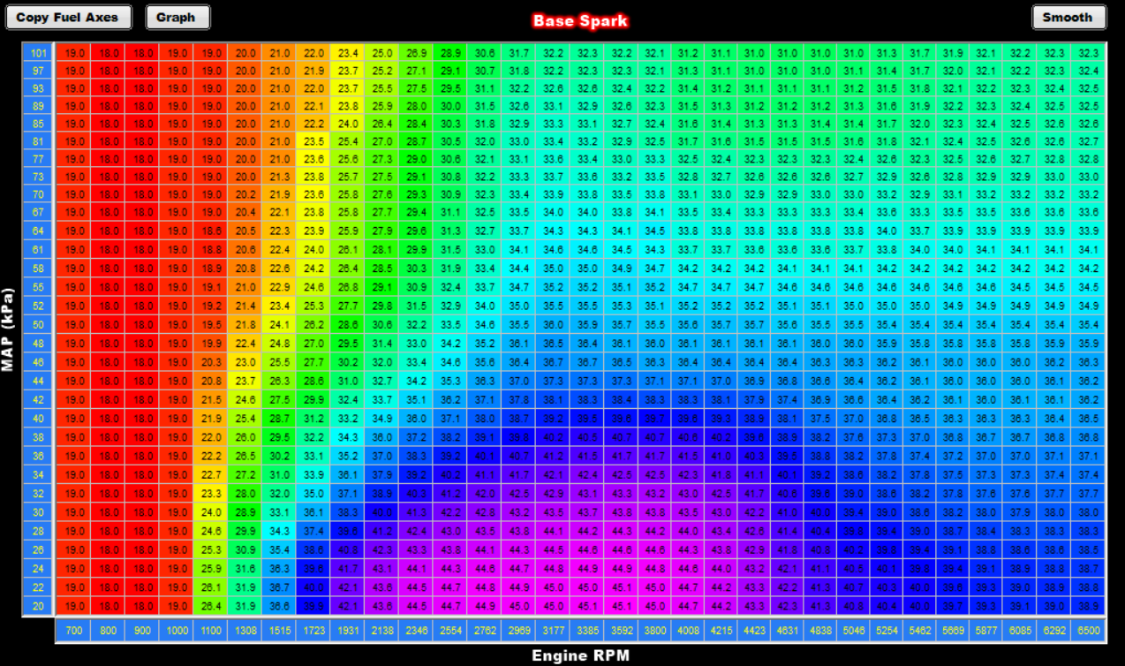Select the 70 kPa MAP row header
Image resolution: width=1125 pixels, height=666 pixels.
coord(38,194)
